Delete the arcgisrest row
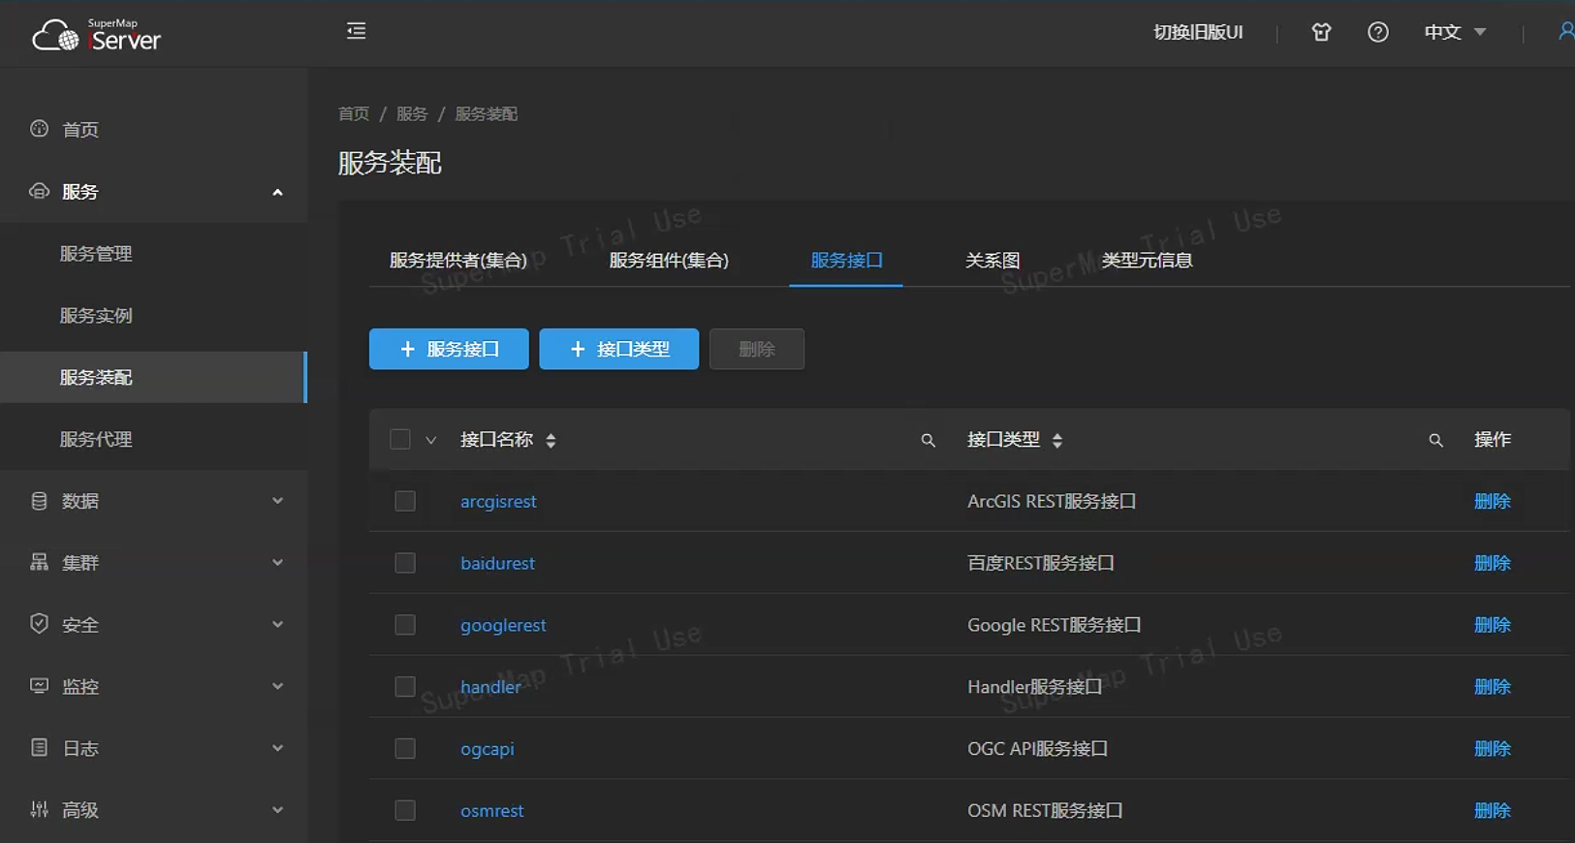 [1493, 501]
